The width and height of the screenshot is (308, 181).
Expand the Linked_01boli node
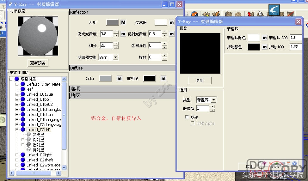(17, 99)
